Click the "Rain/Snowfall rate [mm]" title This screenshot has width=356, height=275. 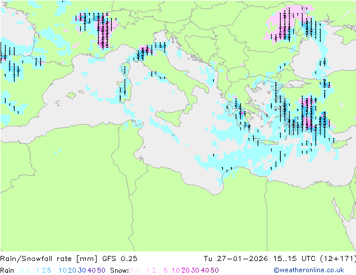pos(49,259)
